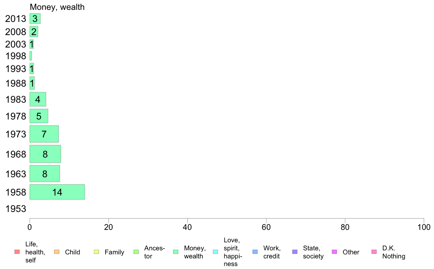Click the 100 tick label on x-axis
This screenshot has height=269, width=434.
click(424, 227)
